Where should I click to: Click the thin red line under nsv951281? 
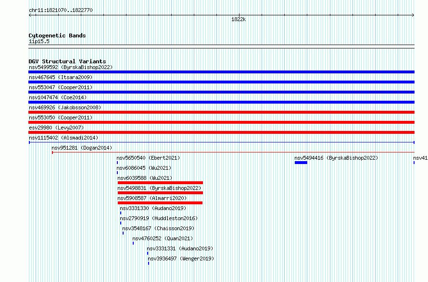pos(233,153)
